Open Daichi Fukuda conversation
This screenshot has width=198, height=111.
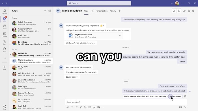(x=31, y=101)
